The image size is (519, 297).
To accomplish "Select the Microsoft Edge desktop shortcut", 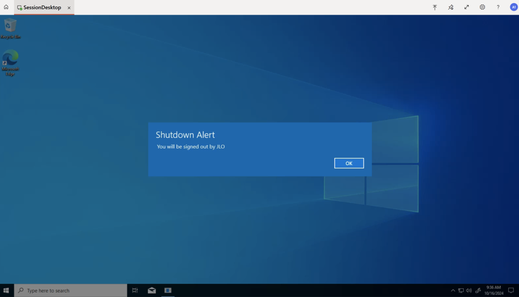I will pos(10,63).
